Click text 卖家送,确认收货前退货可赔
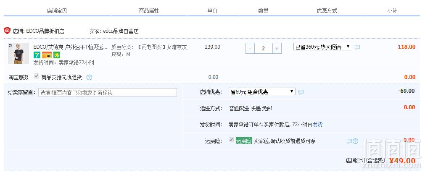Image resolution: width=425 pixels, height=172 pixels. click(x=285, y=141)
